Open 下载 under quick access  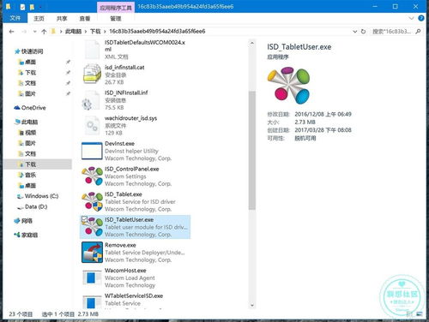(x=30, y=73)
